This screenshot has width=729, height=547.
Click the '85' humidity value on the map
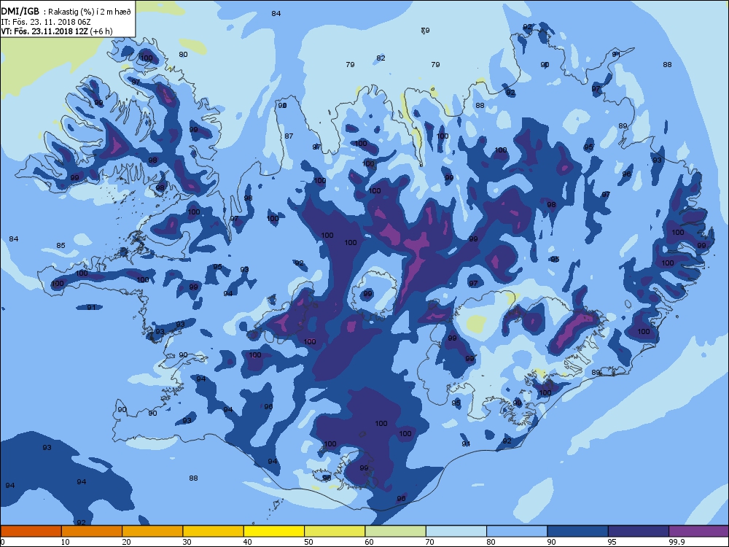pos(61,246)
